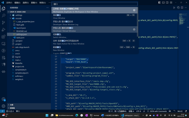Open the Makefile in the file tree
The image size is (189, 118).
(29, 63)
